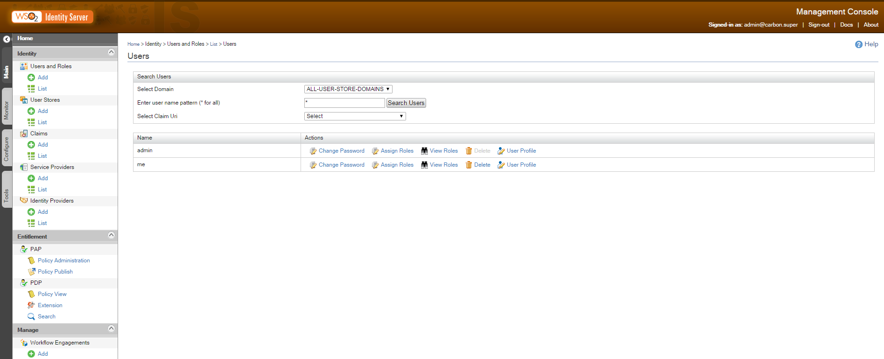
Task: Open the Extension link under PDP
Action: 50,305
